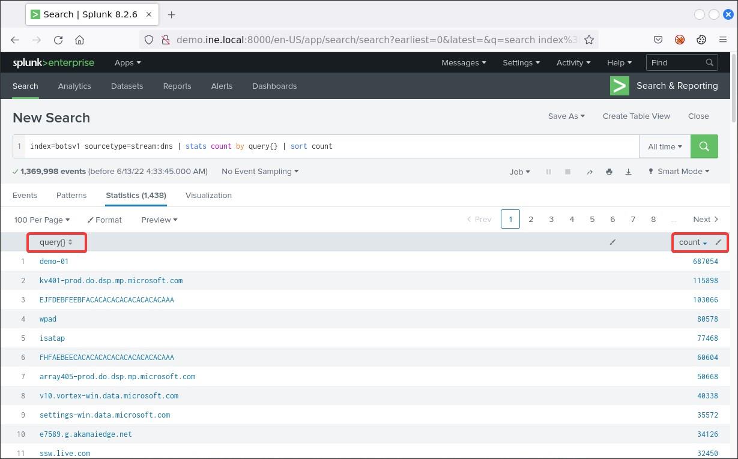Open the 100 Per Page dropdown

(42, 220)
